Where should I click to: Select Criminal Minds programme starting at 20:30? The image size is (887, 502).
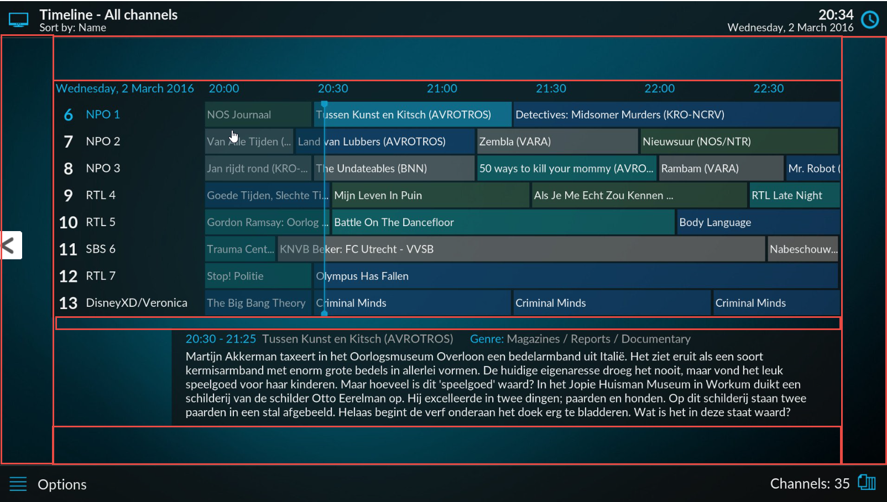coord(413,303)
